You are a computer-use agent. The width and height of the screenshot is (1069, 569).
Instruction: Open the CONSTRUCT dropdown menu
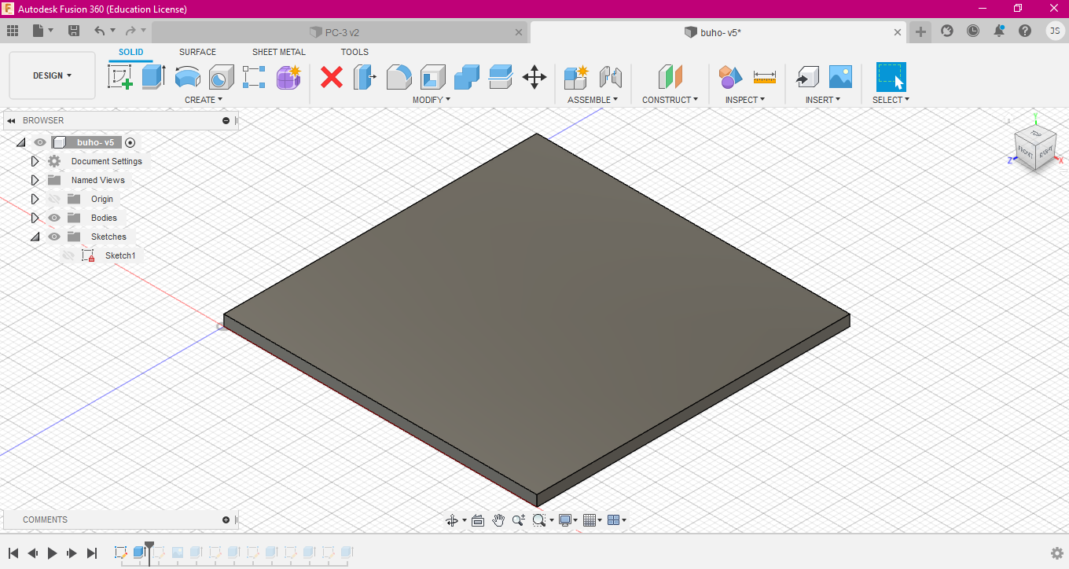pyautogui.click(x=670, y=100)
